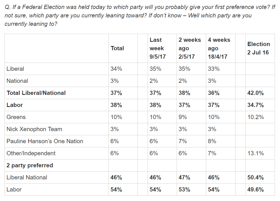Click the 50.4% Liberal National election cell

255,177
